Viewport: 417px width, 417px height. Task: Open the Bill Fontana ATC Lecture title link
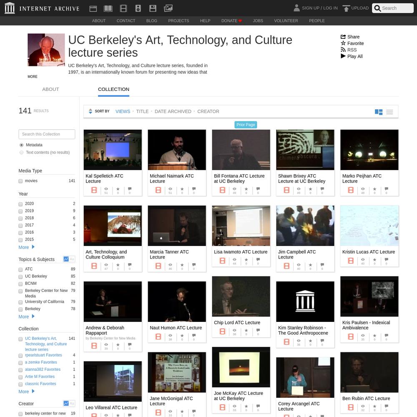click(239, 178)
